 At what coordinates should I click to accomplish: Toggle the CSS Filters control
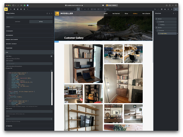tap(51, 56)
